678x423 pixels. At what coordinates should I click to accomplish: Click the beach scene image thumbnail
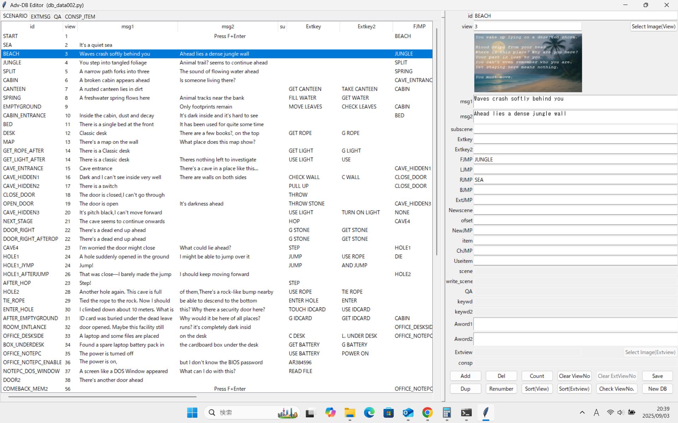click(528, 63)
